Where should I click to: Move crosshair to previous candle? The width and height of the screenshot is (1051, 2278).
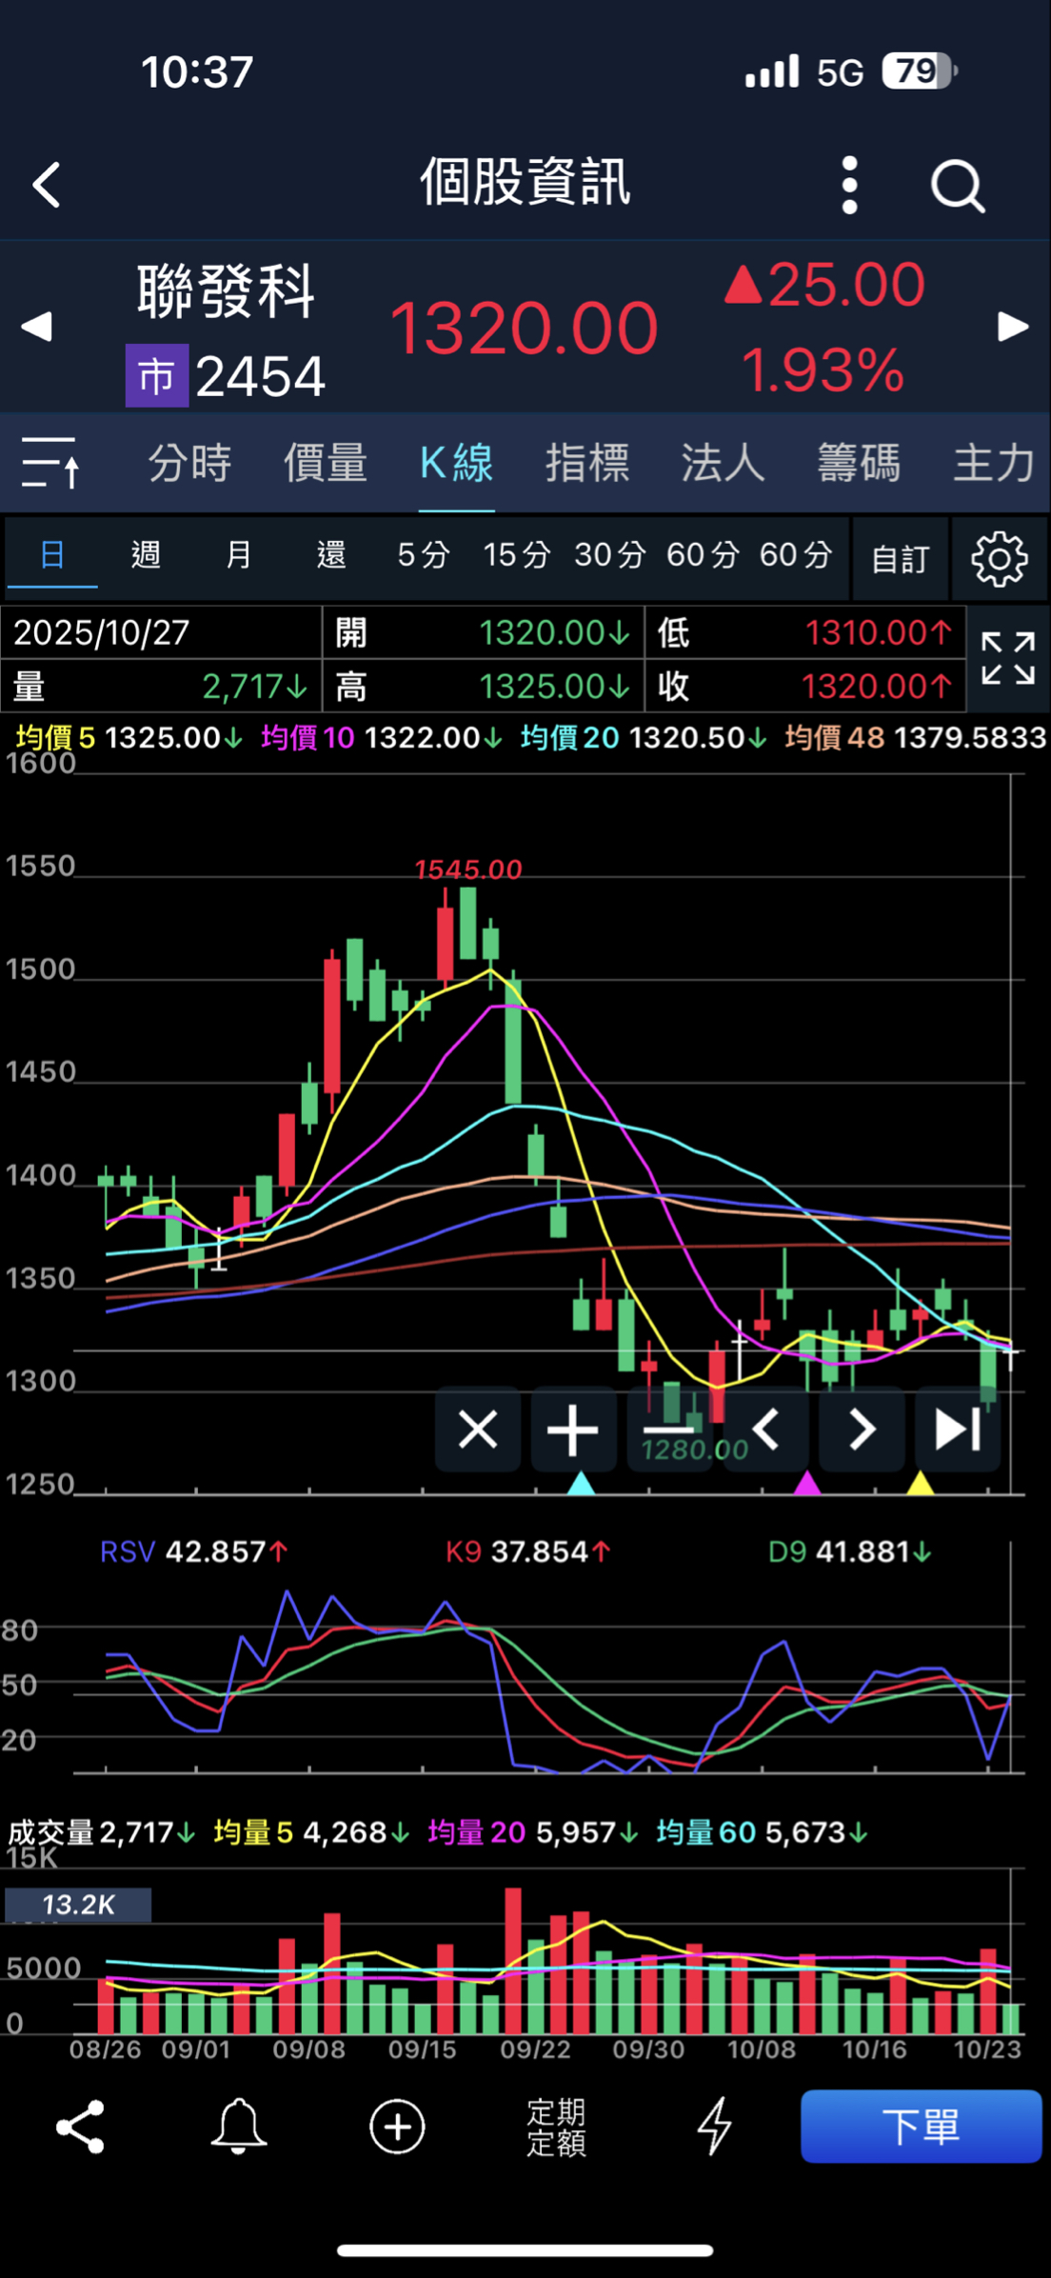point(765,1429)
